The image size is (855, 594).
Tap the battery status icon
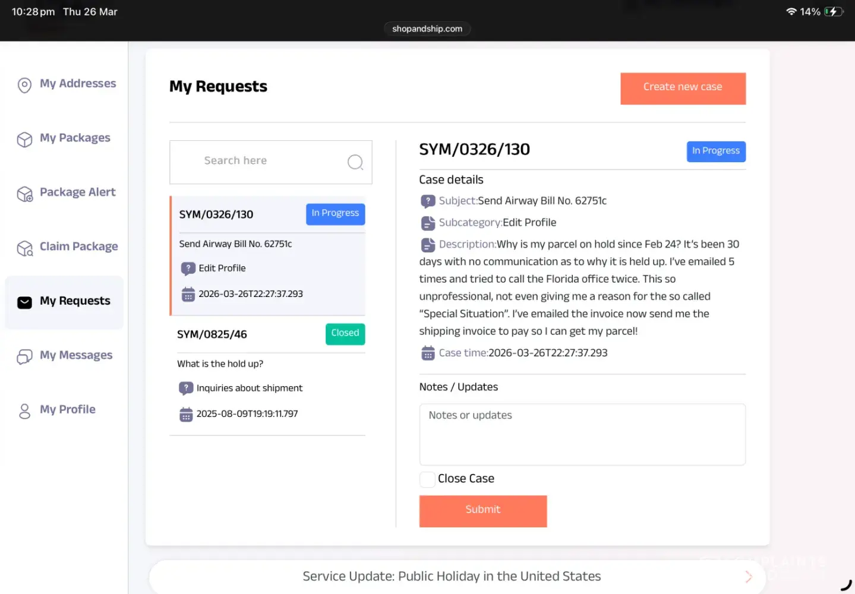[x=833, y=12]
